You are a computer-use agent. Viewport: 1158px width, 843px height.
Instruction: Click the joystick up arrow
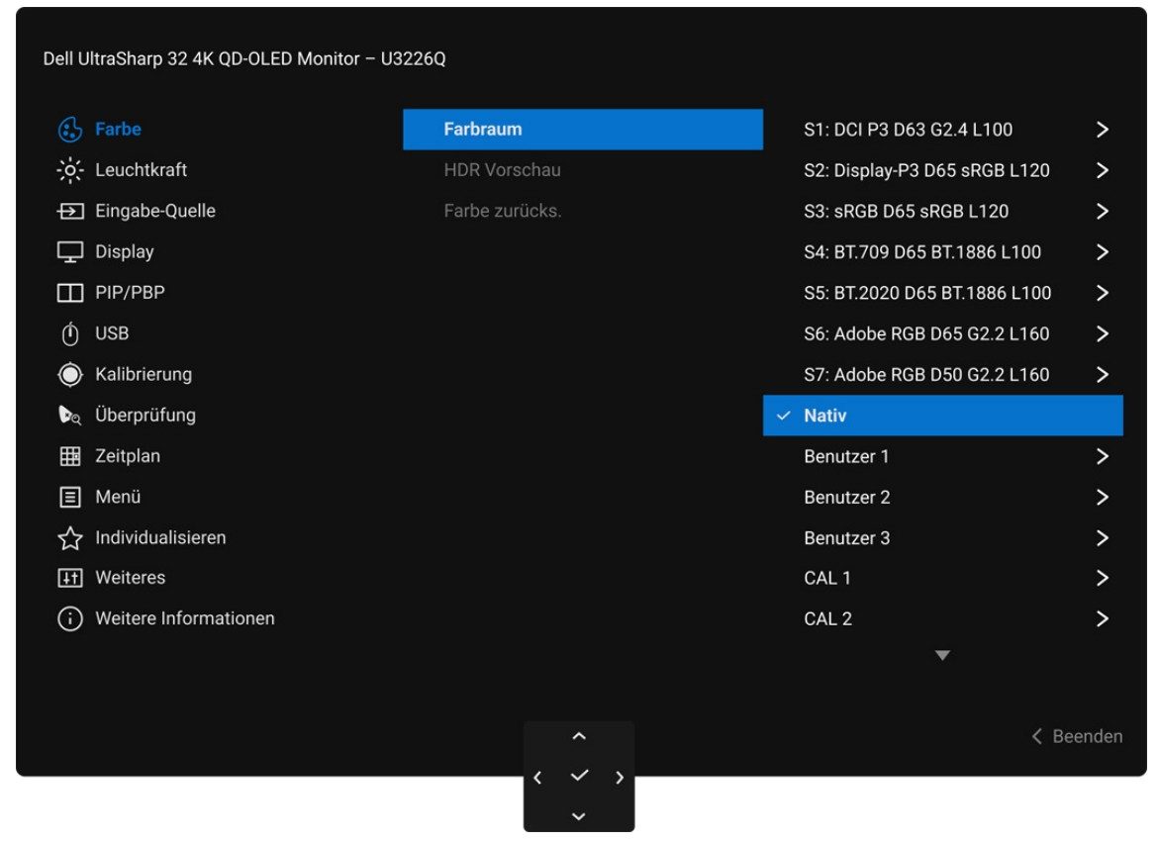point(579,736)
